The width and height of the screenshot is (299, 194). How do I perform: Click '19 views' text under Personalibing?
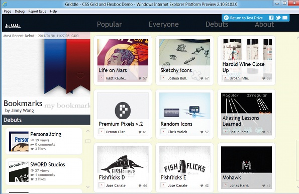tap(42, 140)
